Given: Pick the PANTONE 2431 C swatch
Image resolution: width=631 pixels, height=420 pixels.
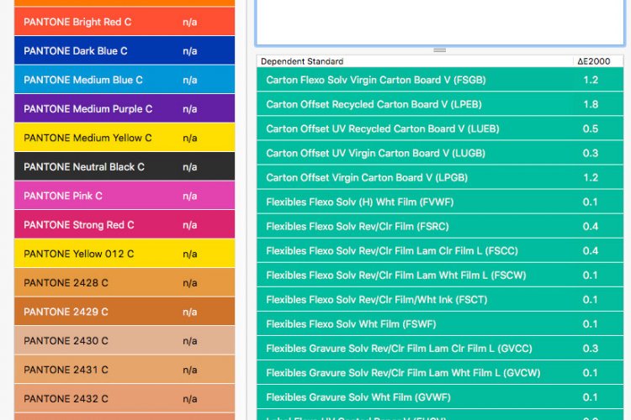Looking at the screenshot, I should coord(125,370).
